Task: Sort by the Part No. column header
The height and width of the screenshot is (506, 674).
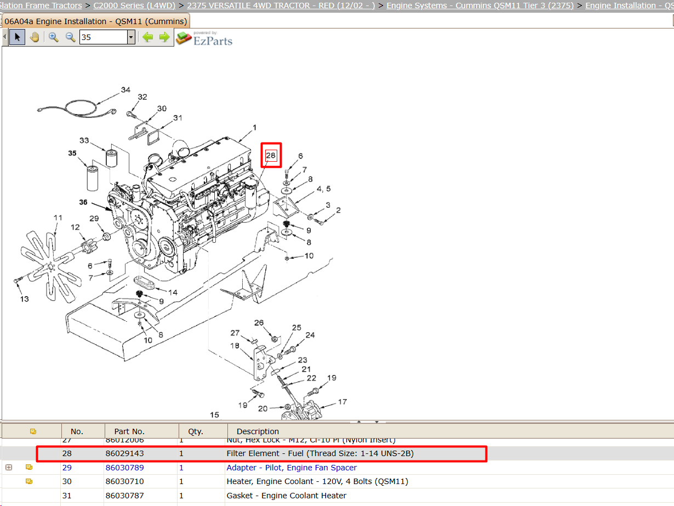Action: pyautogui.click(x=129, y=431)
